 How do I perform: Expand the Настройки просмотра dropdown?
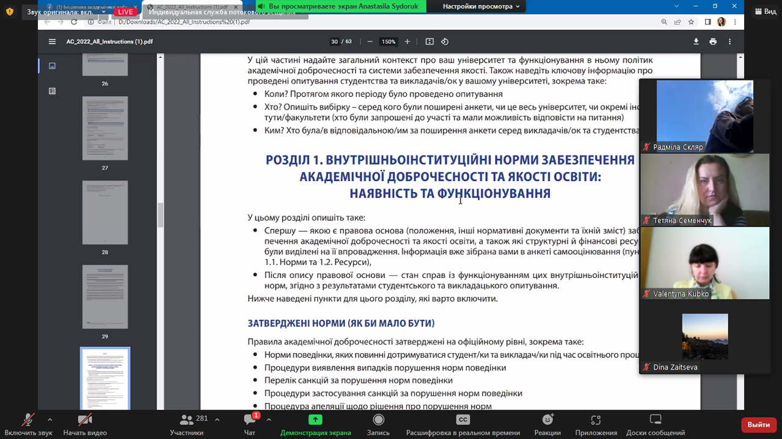click(x=481, y=6)
